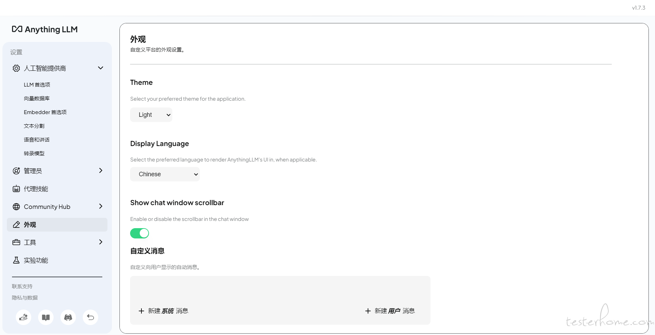Expand the 管理员 menu chevron
Screen dimensions: 655x335
point(101,170)
